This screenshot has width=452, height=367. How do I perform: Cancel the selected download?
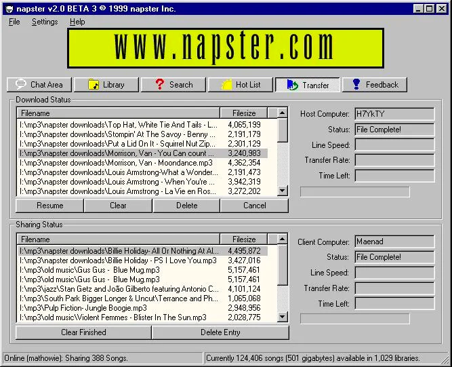tap(254, 206)
